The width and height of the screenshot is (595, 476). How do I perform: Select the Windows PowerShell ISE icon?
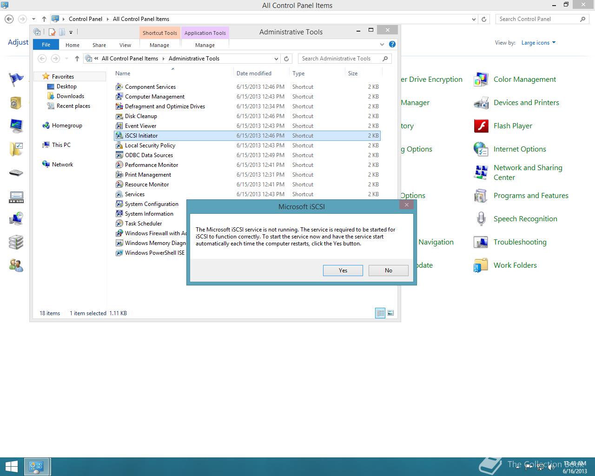(x=119, y=253)
